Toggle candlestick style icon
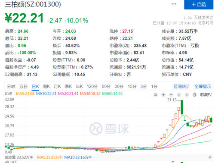 [x=194, y=95]
